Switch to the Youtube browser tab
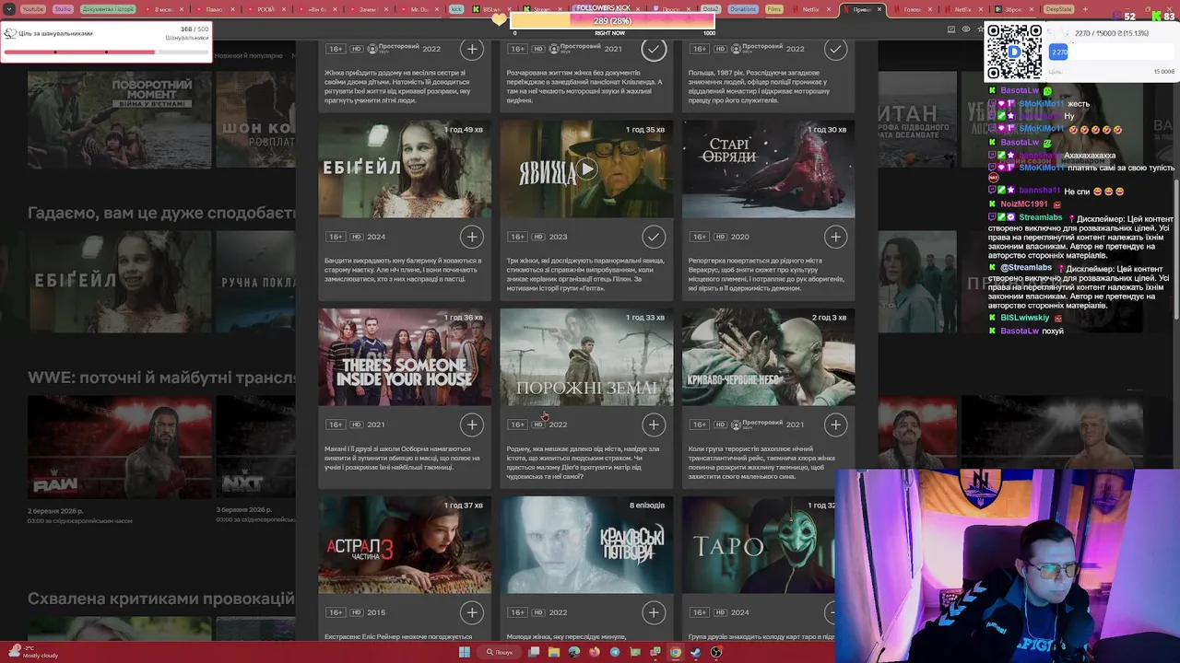Viewport: 1180px width, 663px height. (32, 9)
